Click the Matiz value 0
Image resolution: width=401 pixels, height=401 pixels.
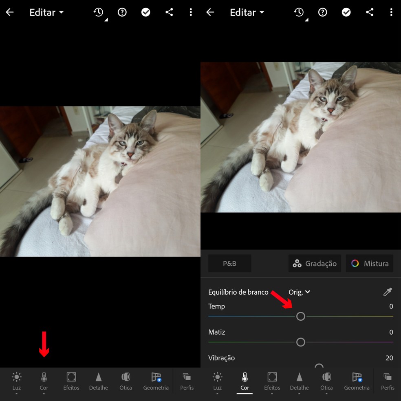point(391,332)
